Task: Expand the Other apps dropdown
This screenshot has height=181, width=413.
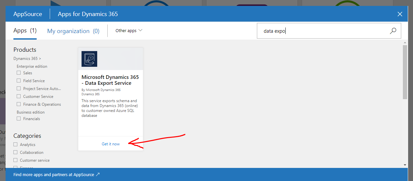Action: coord(129,30)
